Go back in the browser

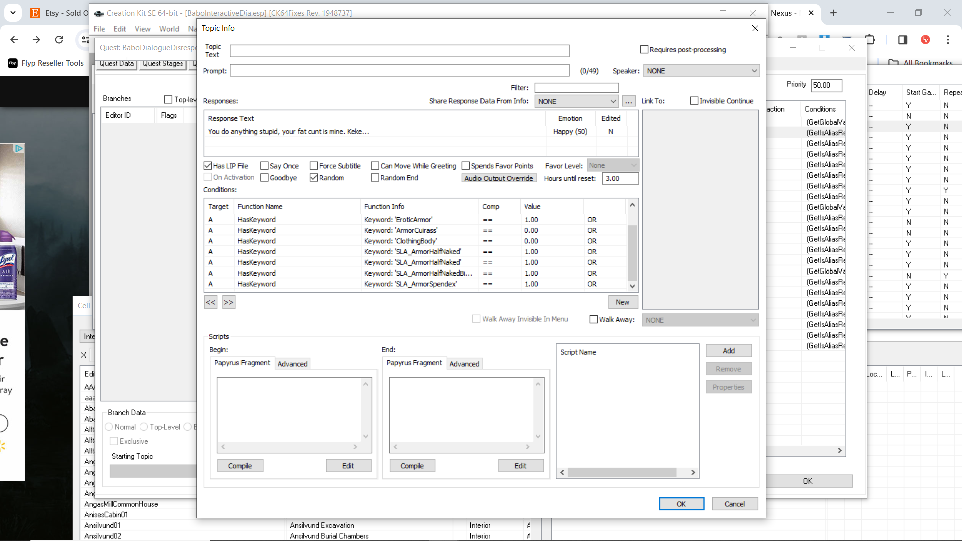pos(14,40)
